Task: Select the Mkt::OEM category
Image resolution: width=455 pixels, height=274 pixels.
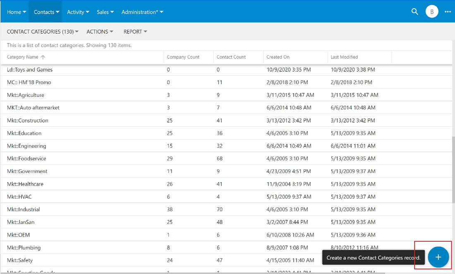Action: pos(18,235)
